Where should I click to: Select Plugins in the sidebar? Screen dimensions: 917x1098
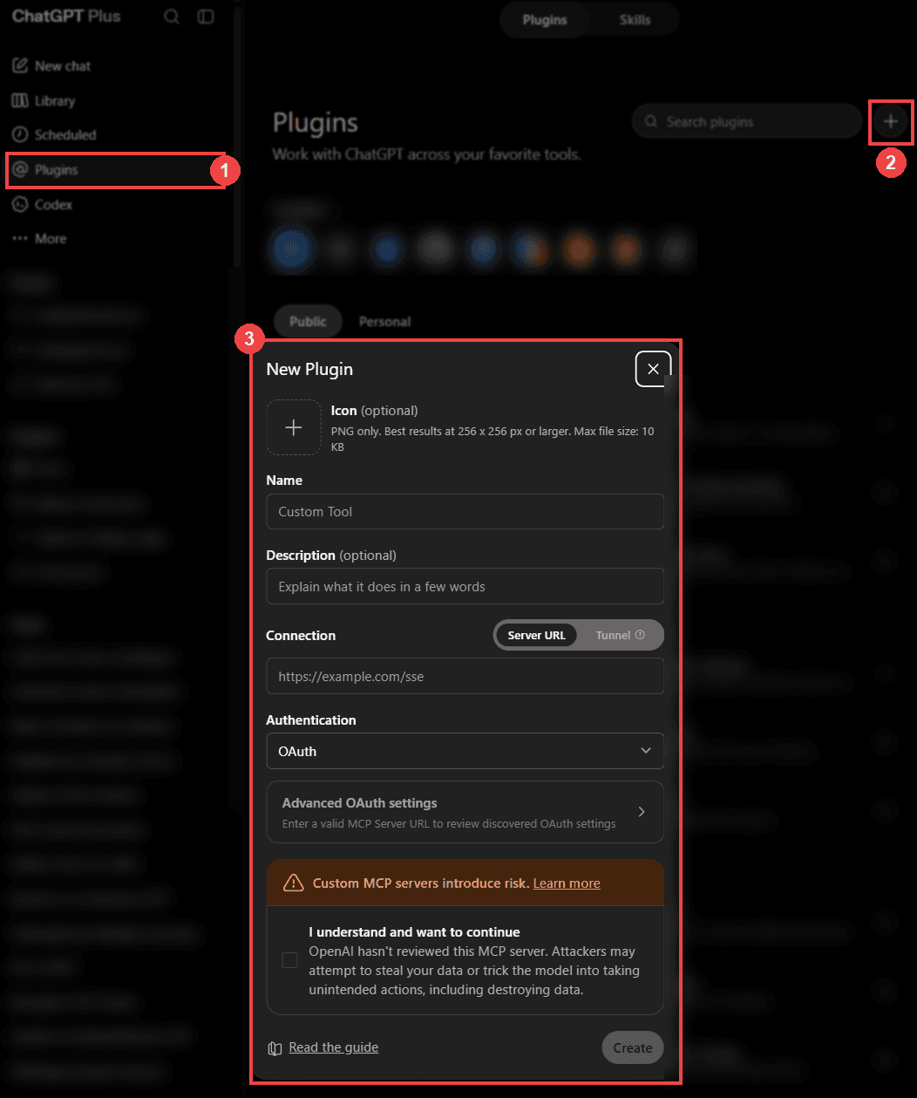(x=116, y=170)
